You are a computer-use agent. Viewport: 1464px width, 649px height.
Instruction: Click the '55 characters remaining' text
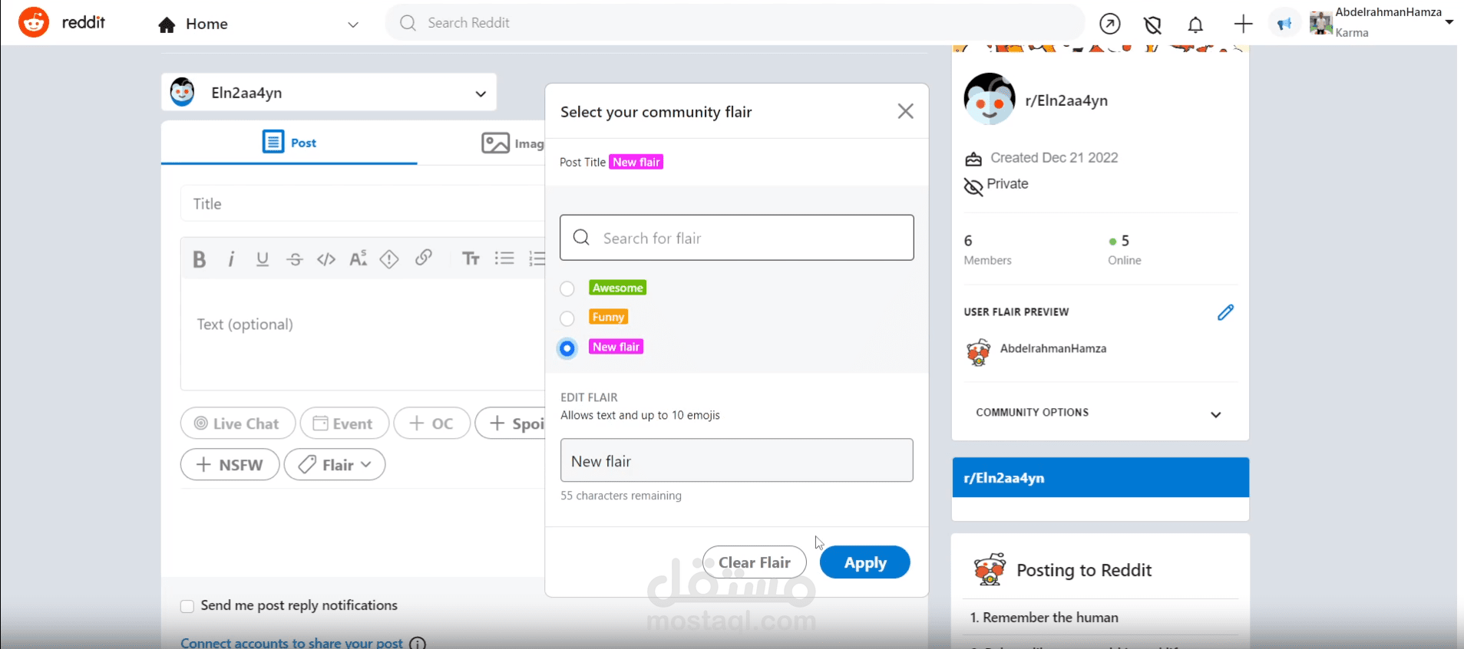coord(621,496)
